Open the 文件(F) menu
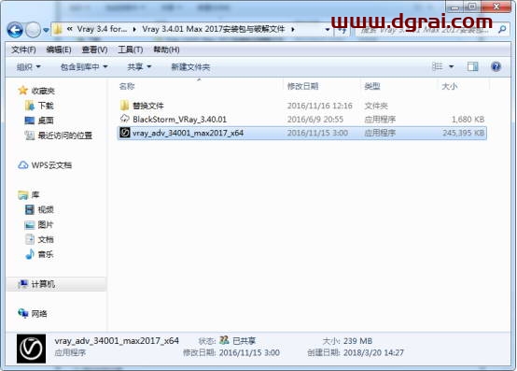The height and width of the screenshot is (371, 517). [23, 50]
